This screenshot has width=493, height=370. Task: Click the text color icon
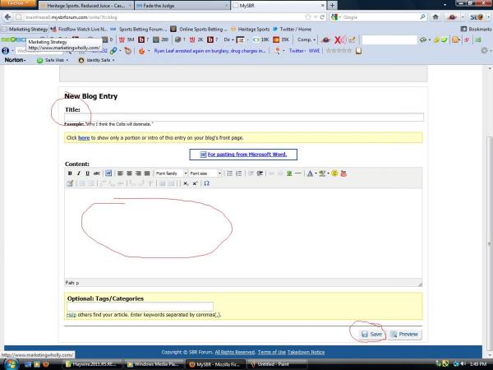311,173
